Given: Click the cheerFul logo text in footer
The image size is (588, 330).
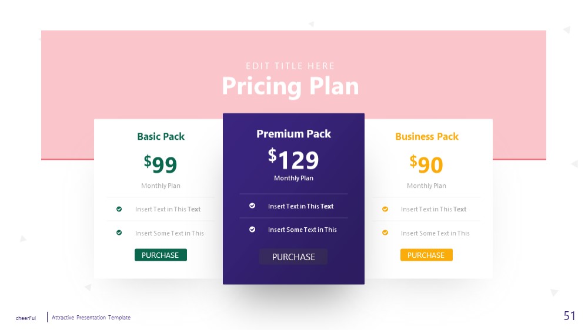Looking at the screenshot, I should 26,318.
